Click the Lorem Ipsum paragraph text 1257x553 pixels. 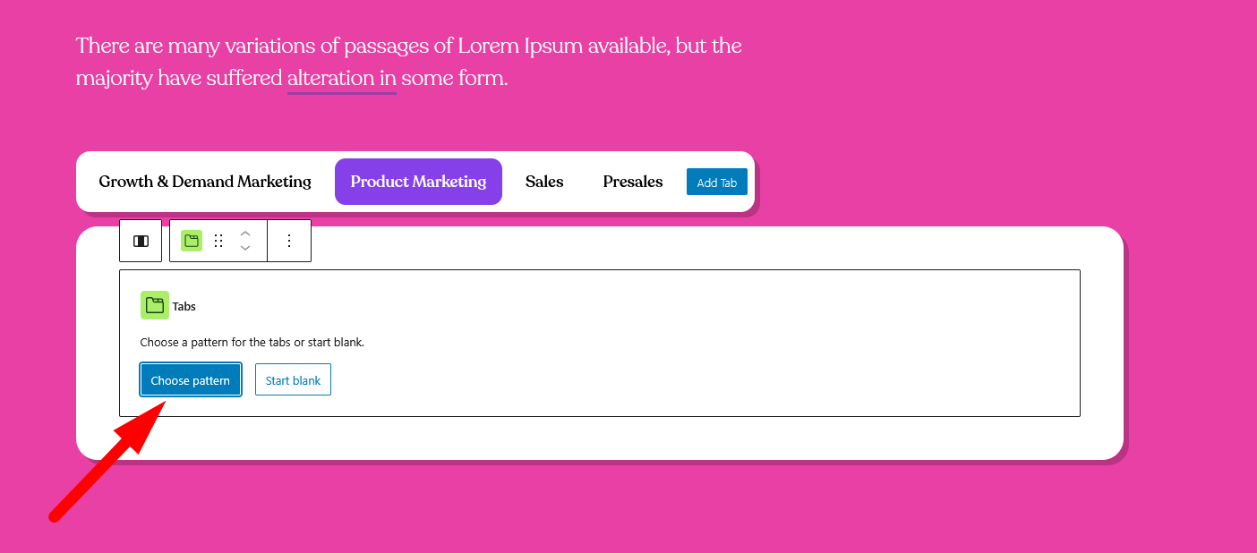point(408,46)
